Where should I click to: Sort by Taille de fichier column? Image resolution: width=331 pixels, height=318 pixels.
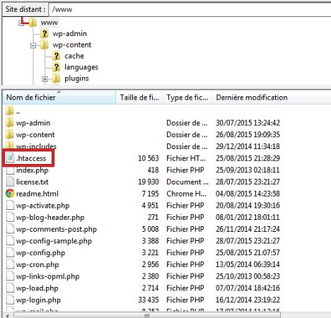pos(139,98)
